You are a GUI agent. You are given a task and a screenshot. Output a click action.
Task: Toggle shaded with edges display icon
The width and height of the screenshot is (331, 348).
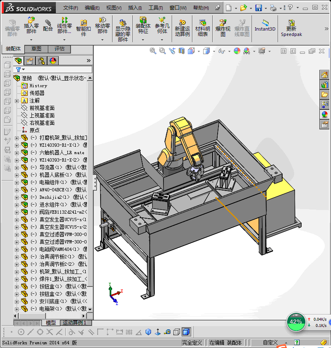186,332
